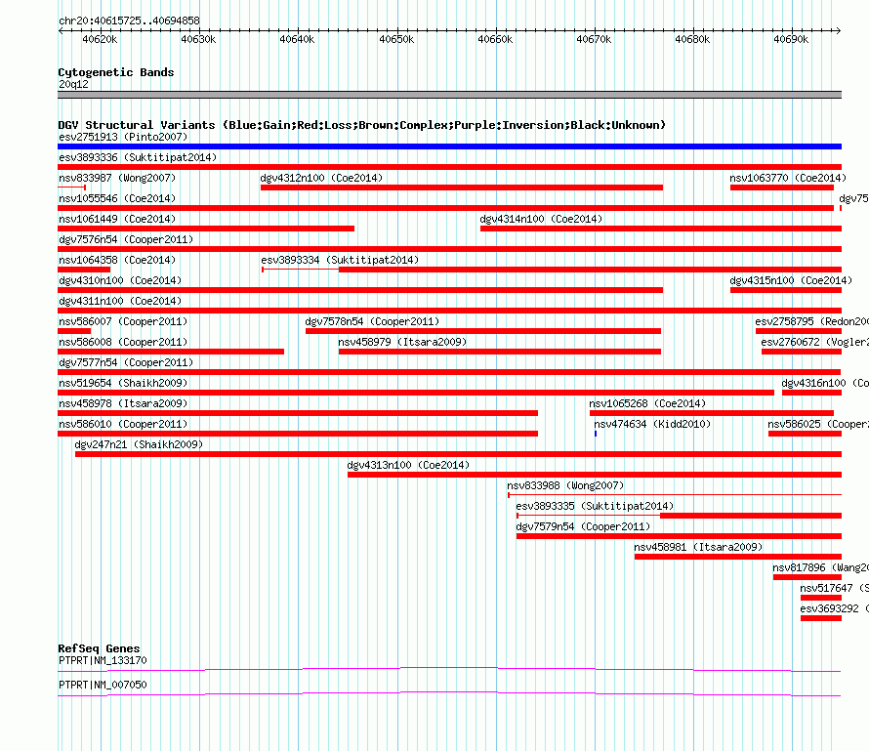This screenshot has height=751, width=869.
Task: Select nsv458978 (Itsara2009) label
Action: tap(123, 403)
